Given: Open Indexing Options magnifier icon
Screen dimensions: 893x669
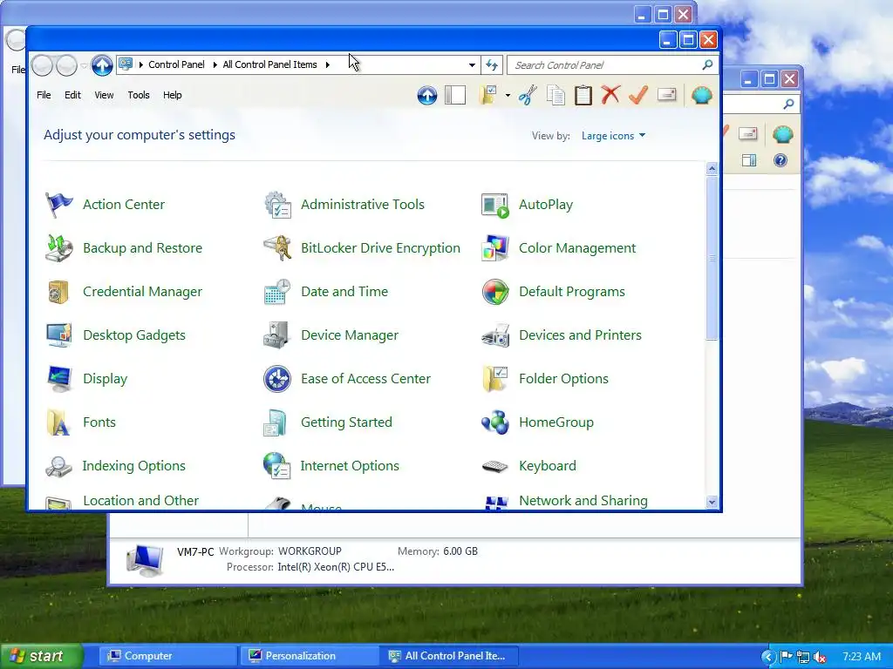Looking at the screenshot, I should coord(58,466).
